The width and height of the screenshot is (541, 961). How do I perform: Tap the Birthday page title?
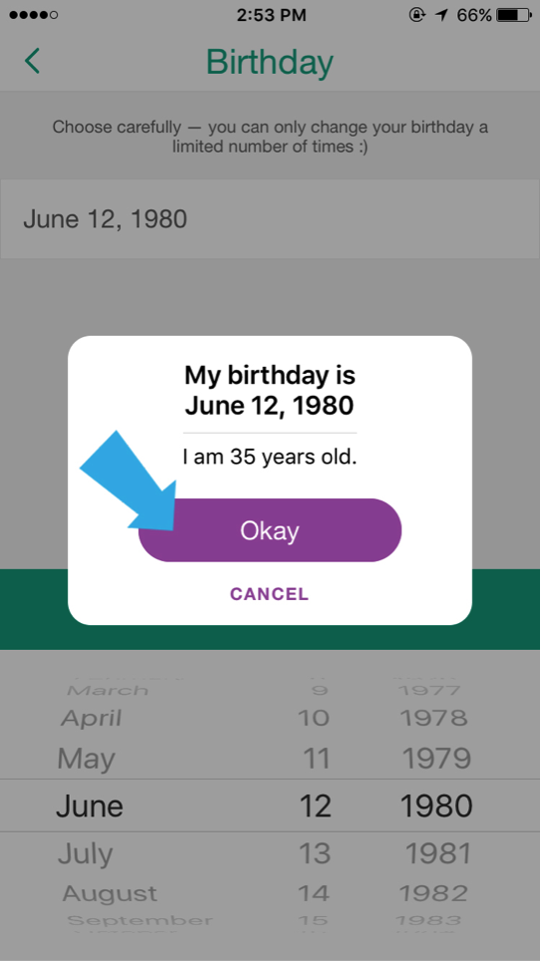click(270, 62)
